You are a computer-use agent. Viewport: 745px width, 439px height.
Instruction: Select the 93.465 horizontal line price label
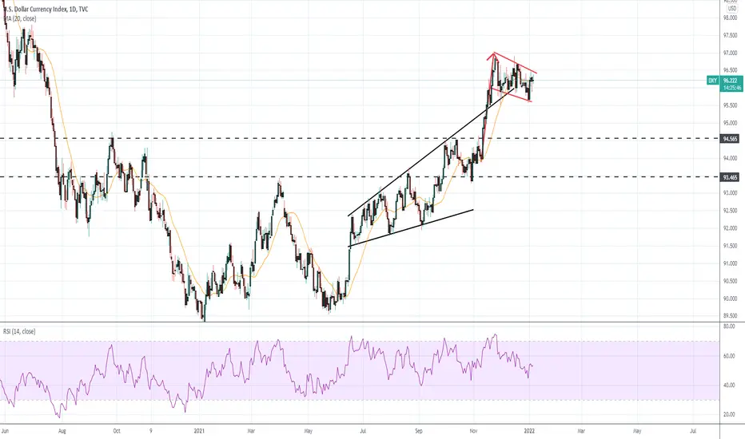pos(730,177)
